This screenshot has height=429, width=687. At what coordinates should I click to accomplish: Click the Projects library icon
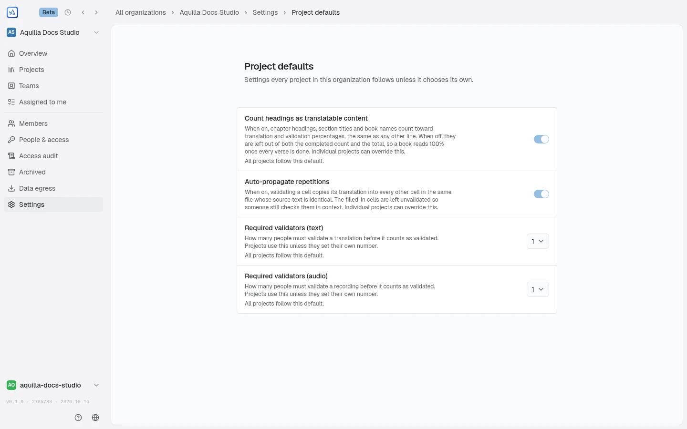point(11,70)
